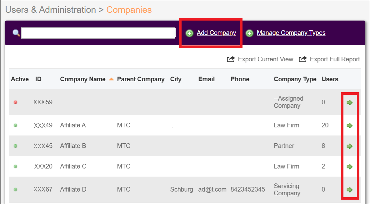Image resolution: width=370 pixels, height=204 pixels.
Task: Open XXX59 row with green arrow
Action: [349, 102]
